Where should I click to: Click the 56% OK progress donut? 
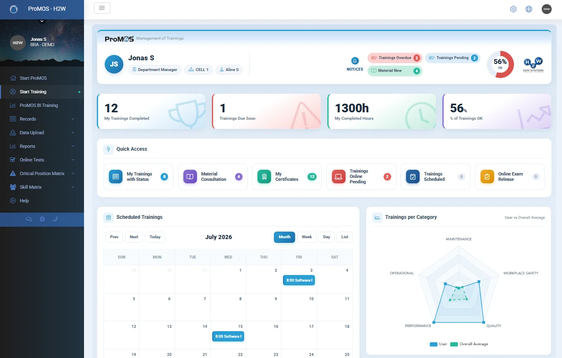coord(500,64)
